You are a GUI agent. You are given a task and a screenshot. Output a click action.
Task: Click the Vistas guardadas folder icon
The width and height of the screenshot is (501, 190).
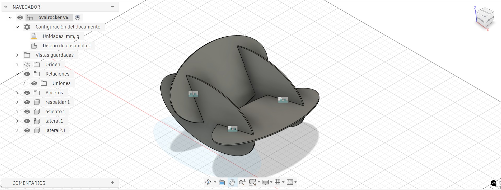pos(27,55)
